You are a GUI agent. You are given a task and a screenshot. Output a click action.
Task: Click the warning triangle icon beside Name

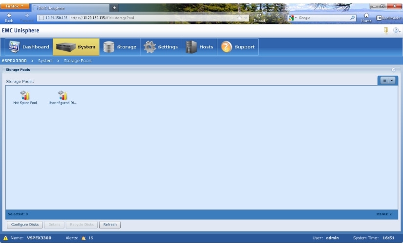click(5, 238)
